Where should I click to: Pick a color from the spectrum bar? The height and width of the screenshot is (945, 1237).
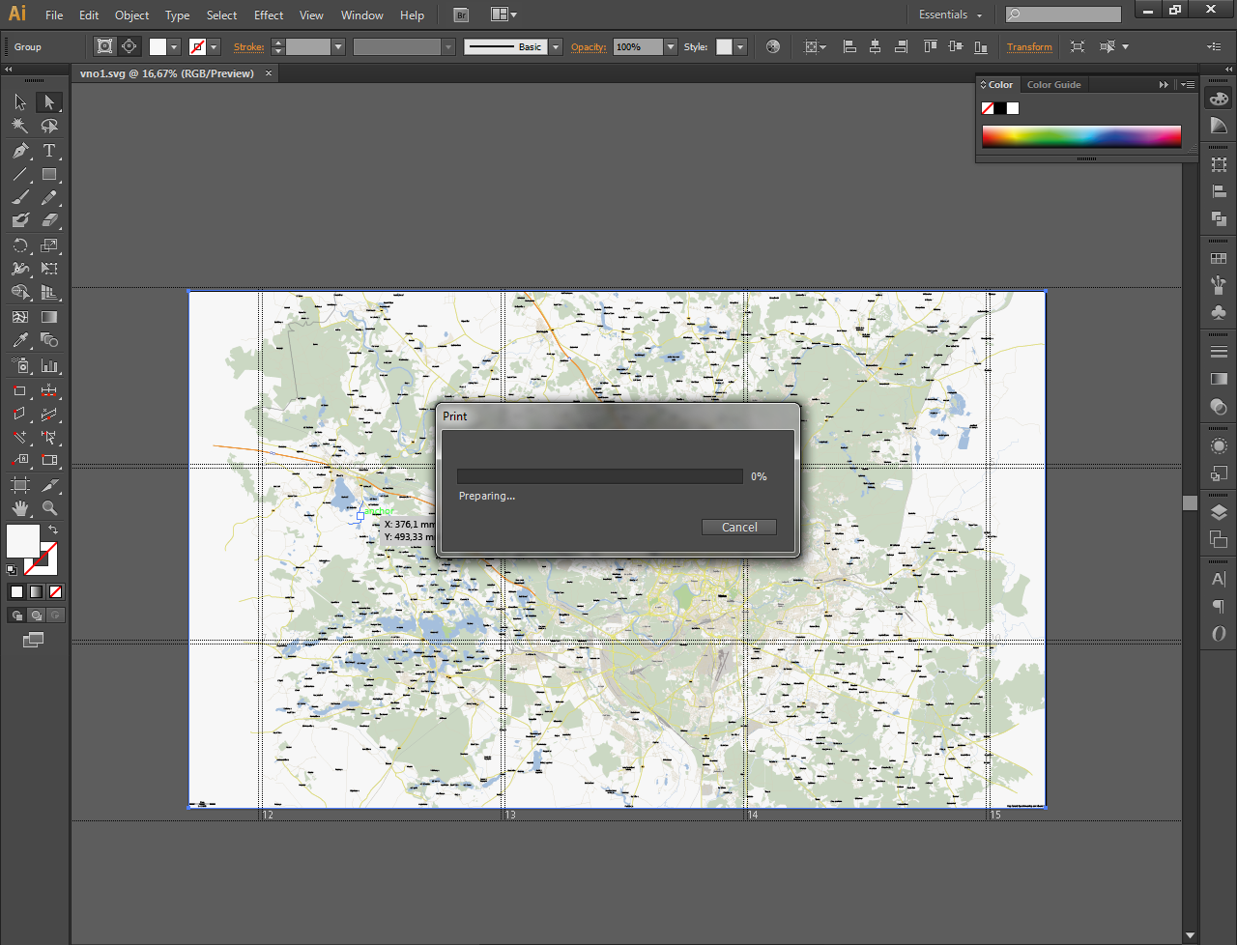pyautogui.click(x=1080, y=136)
